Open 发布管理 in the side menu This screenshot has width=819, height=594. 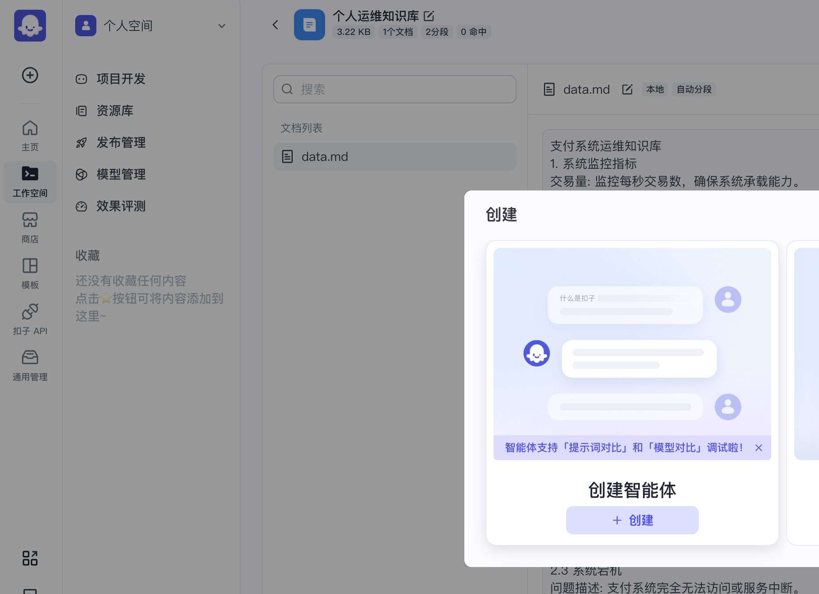pos(121,142)
